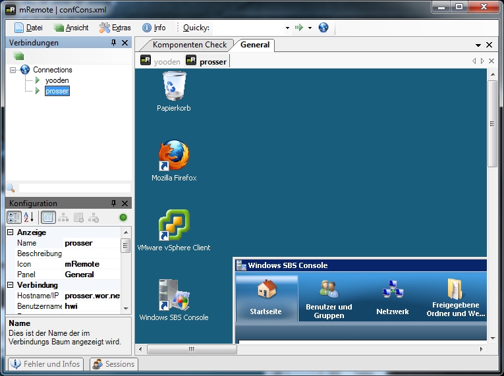Viewport: 504px width, 376px height.
Task: Switch to the yooden connection tab
Action: tap(161, 61)
